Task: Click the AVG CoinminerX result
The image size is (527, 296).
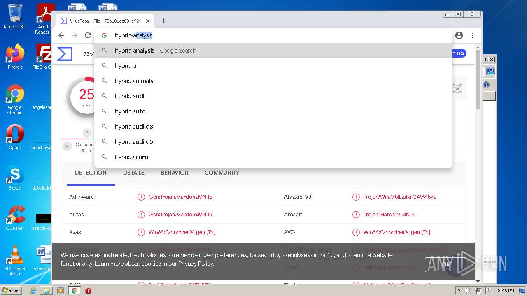Action: 397,232
